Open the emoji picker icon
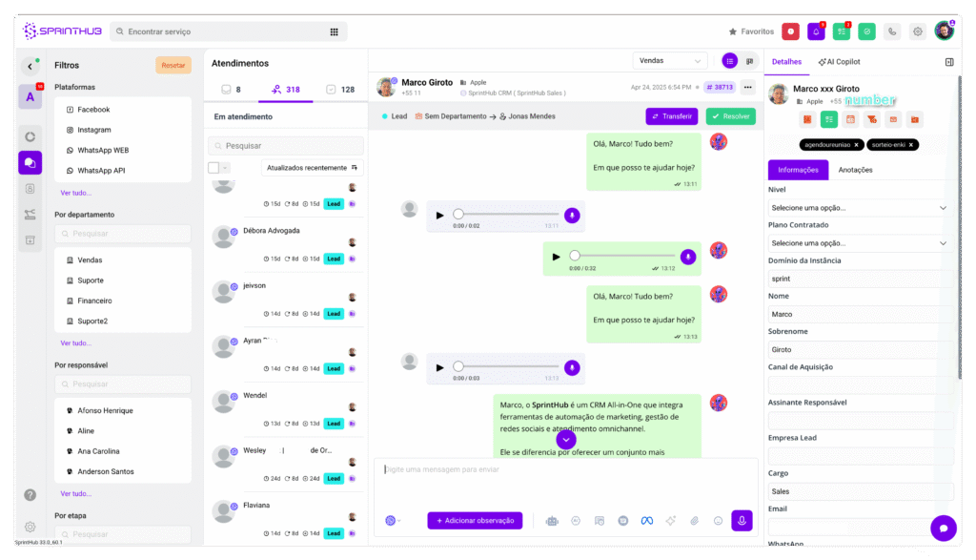The height and width of the screenshot is (560, 976). click(x=718, y=521)
